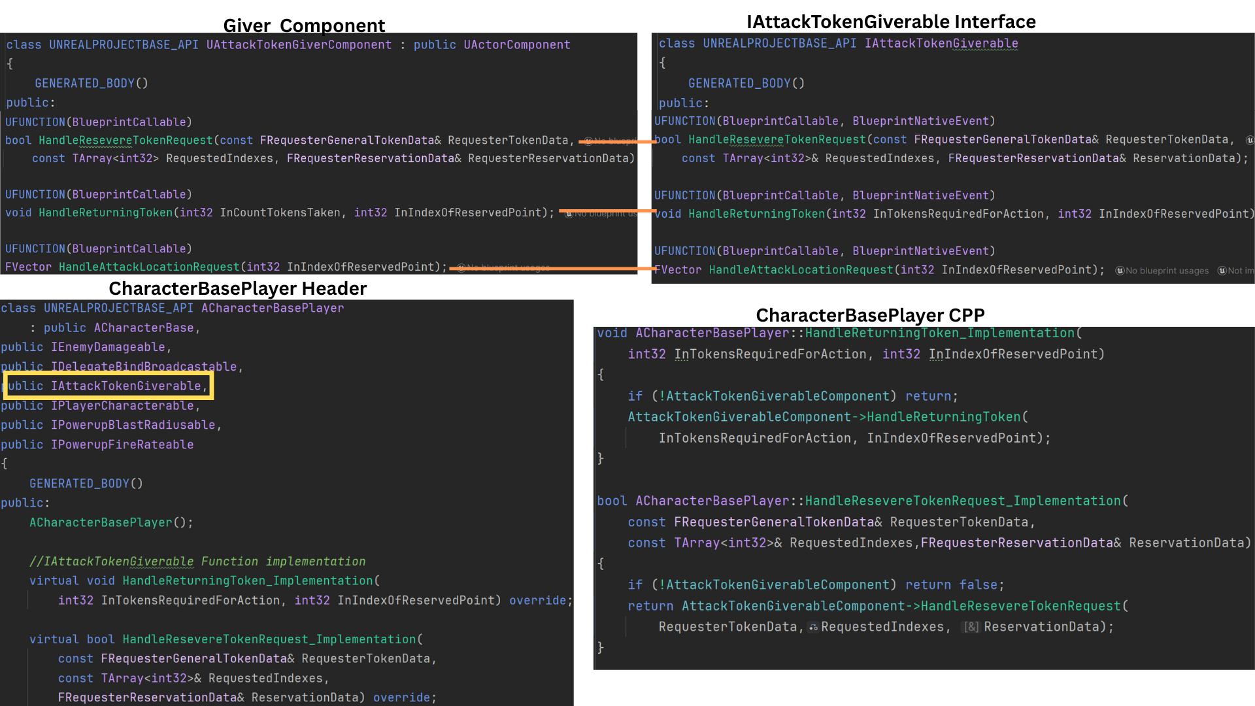The width and height of the screenshot is (1255, 706).
Task: Click UActorComponent parent class name
Action: pos(516,45)
